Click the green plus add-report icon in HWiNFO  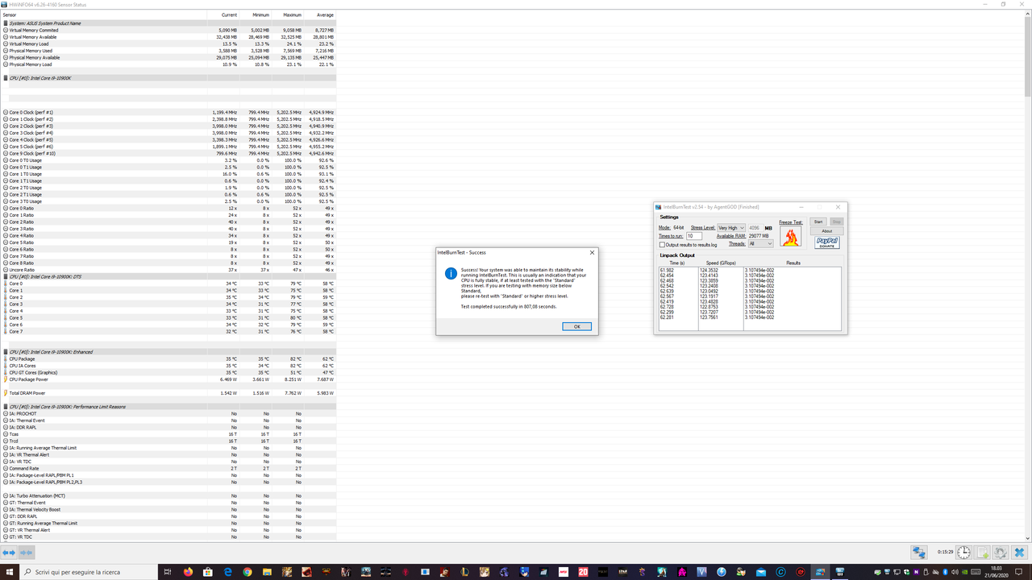click(x=981, y=553)
